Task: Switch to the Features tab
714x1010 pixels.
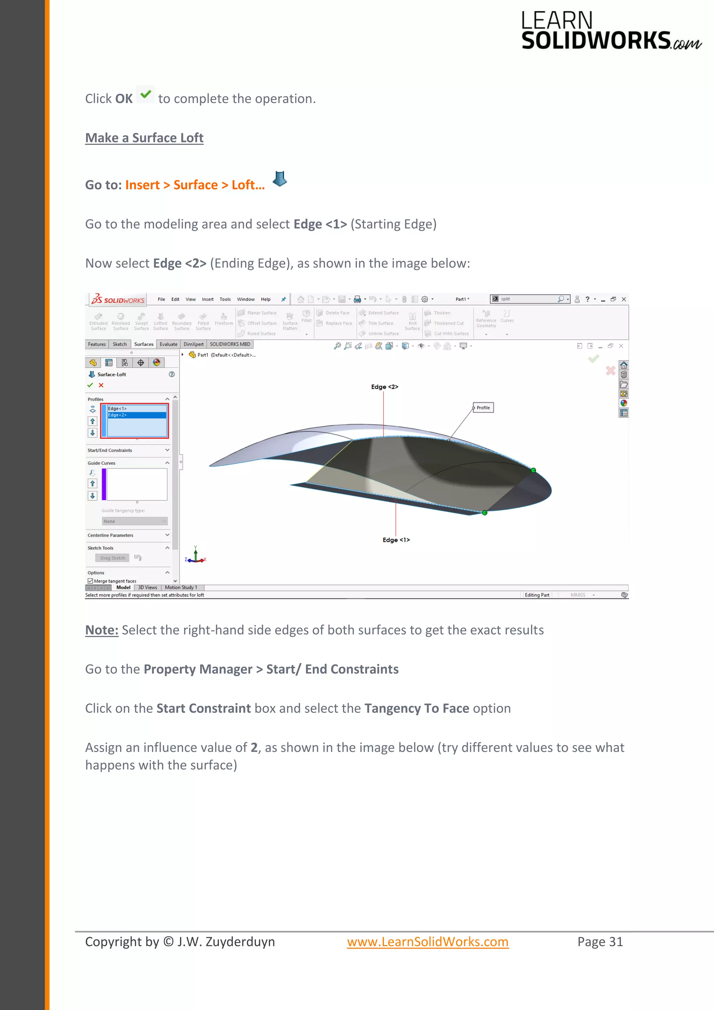Action: point(97,345)
